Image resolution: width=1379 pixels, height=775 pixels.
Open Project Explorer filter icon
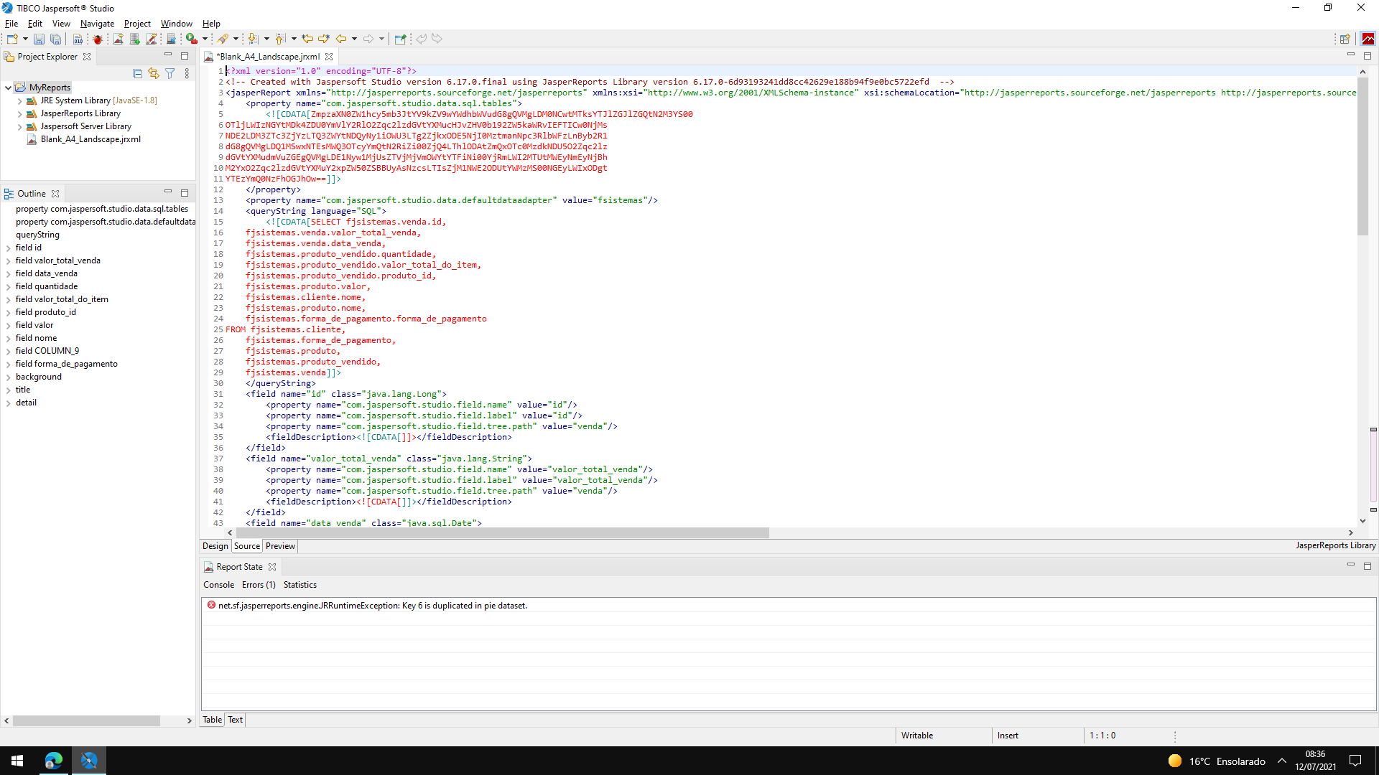click(170, 73)
